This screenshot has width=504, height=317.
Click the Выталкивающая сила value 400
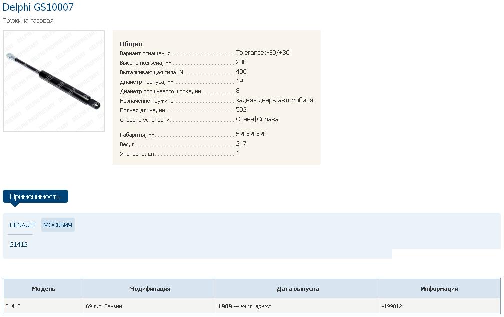point(241,72)
